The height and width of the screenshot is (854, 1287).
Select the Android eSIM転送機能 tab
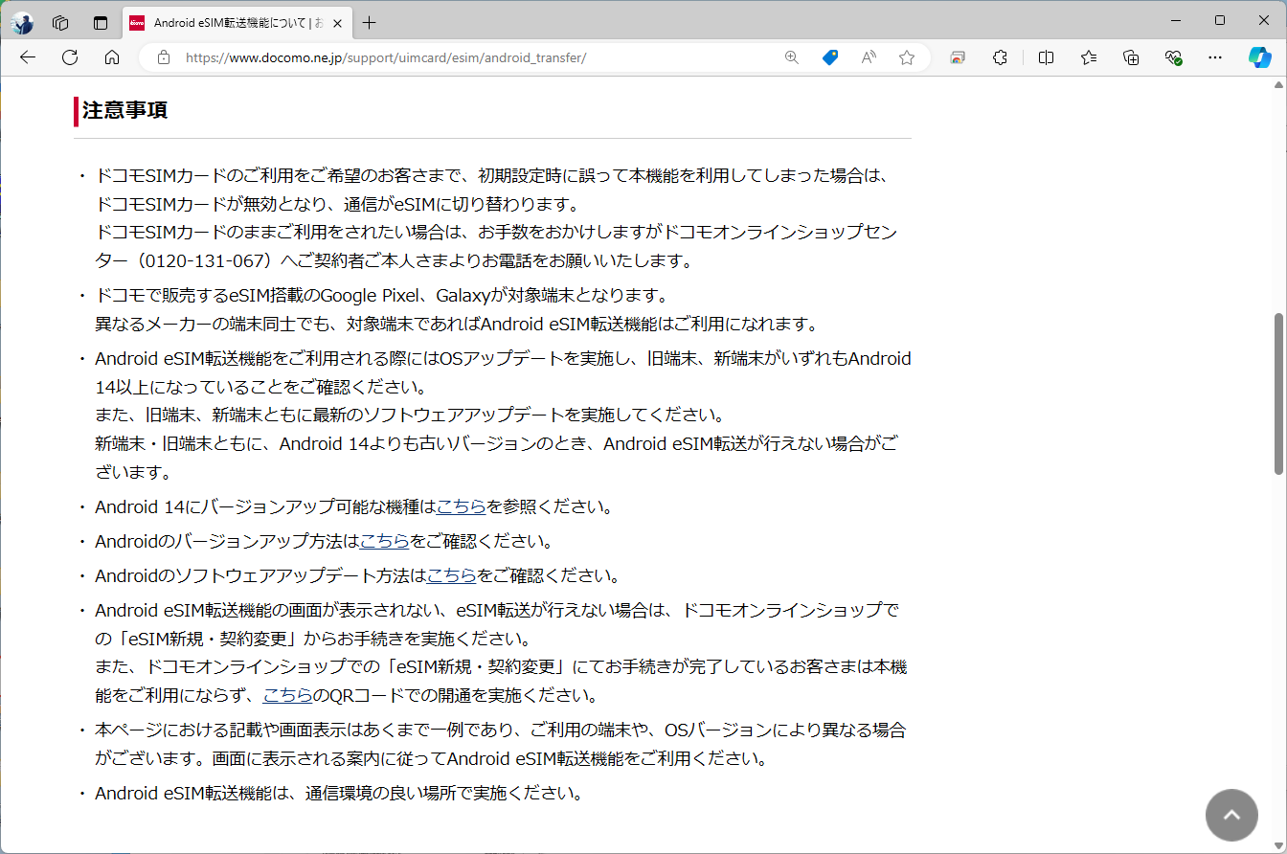point(230,23)
